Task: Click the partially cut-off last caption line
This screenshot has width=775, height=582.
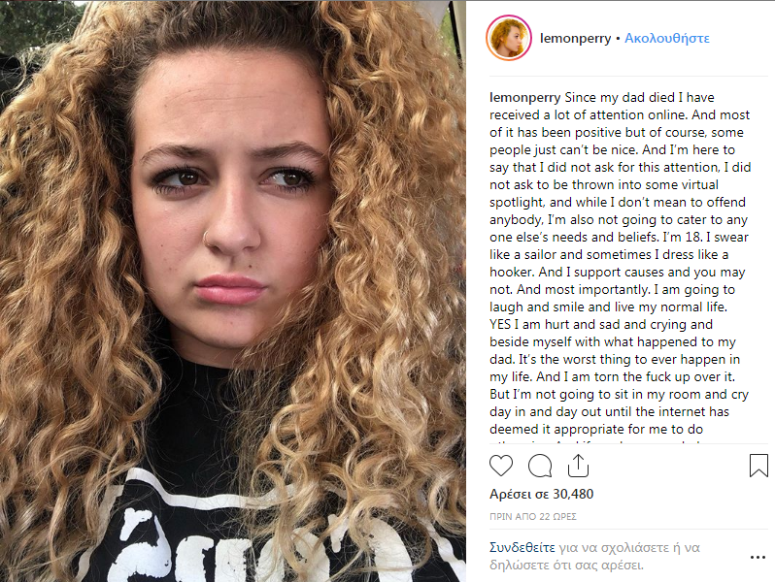Action: click(595, 440)
